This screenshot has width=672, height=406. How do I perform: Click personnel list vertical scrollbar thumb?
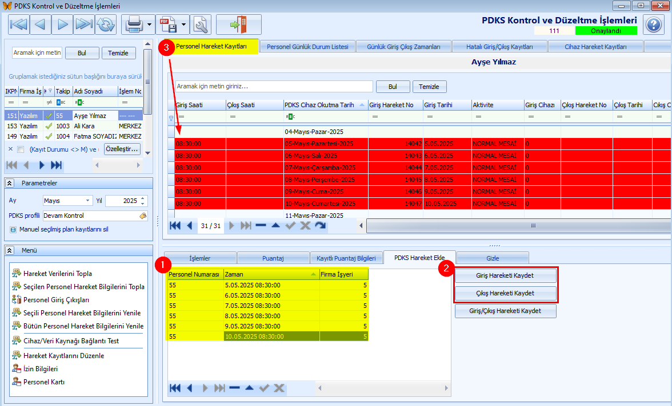(x=147, y=82)
